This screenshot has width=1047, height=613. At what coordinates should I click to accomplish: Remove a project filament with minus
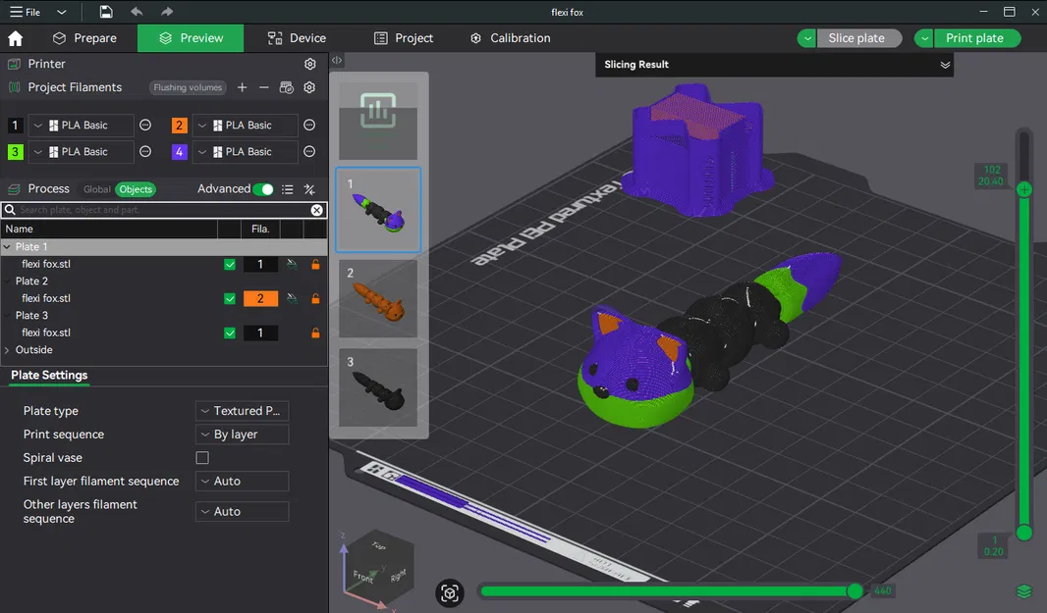264,87
